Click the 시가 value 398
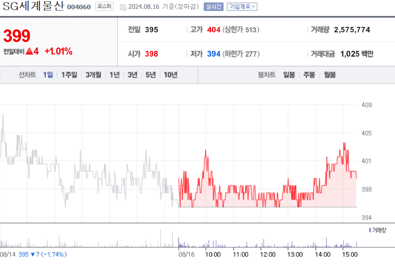Image resolution: width=395 pixels, height=269 pixels. pyautogui.click(x=151, y=54)
